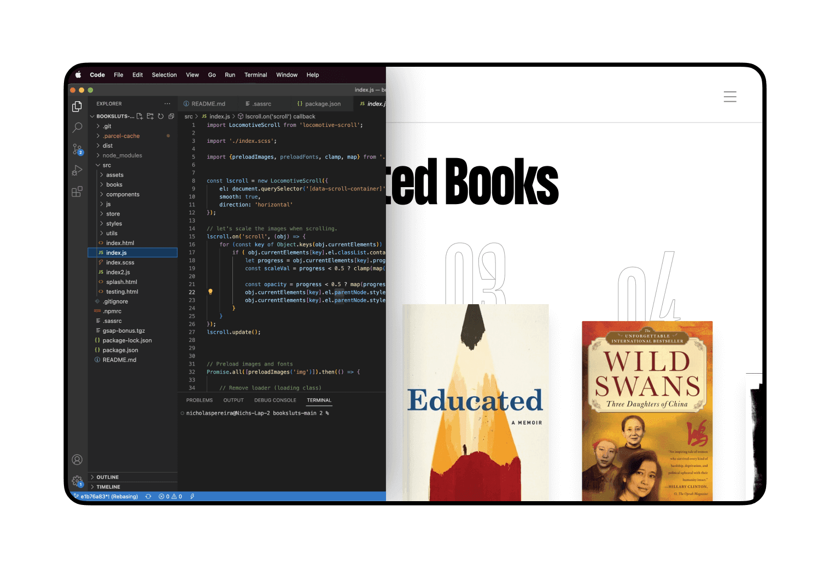Viewport: 830px width, 569px height.
Task: Switch to the DEBUG CONSOLE panel tab
Action: pyautogui.click(x=275, y=400)
